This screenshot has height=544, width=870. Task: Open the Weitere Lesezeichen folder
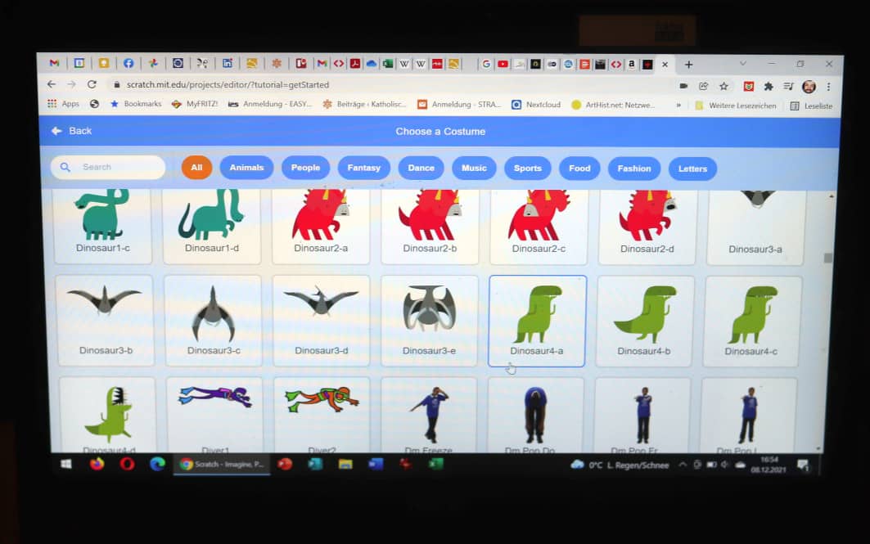pos(736,106)
